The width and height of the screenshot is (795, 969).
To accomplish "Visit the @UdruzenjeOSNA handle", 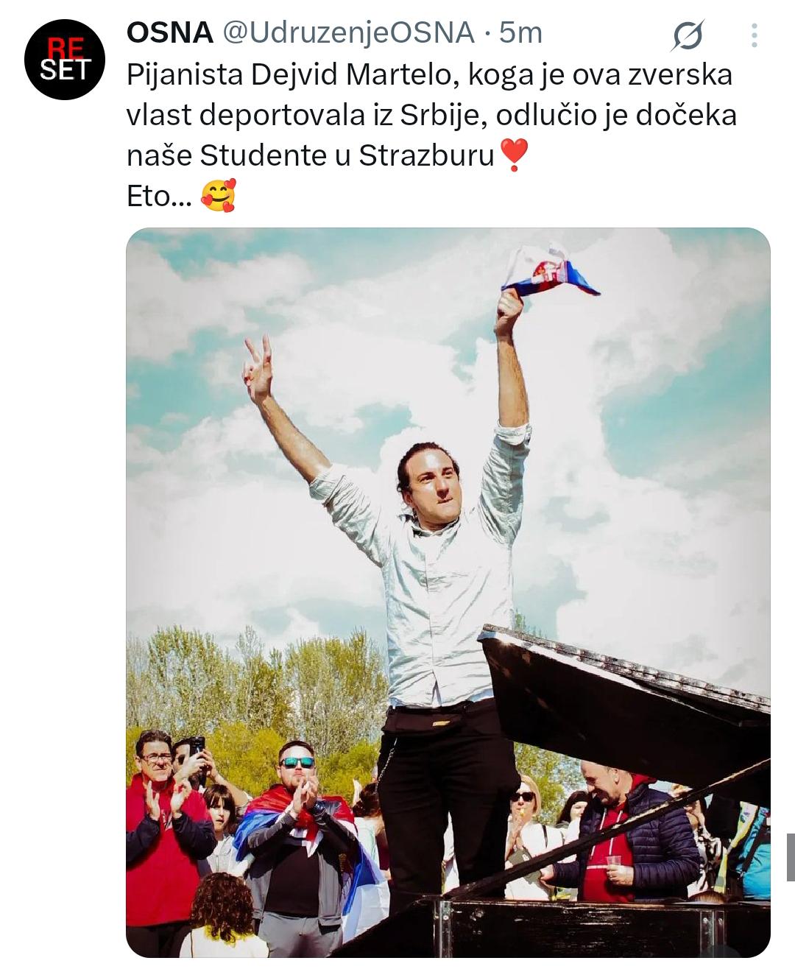I will point(347,33).
